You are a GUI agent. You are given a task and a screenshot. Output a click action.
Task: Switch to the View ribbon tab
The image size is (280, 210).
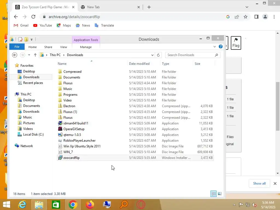(x=63, y=47)
